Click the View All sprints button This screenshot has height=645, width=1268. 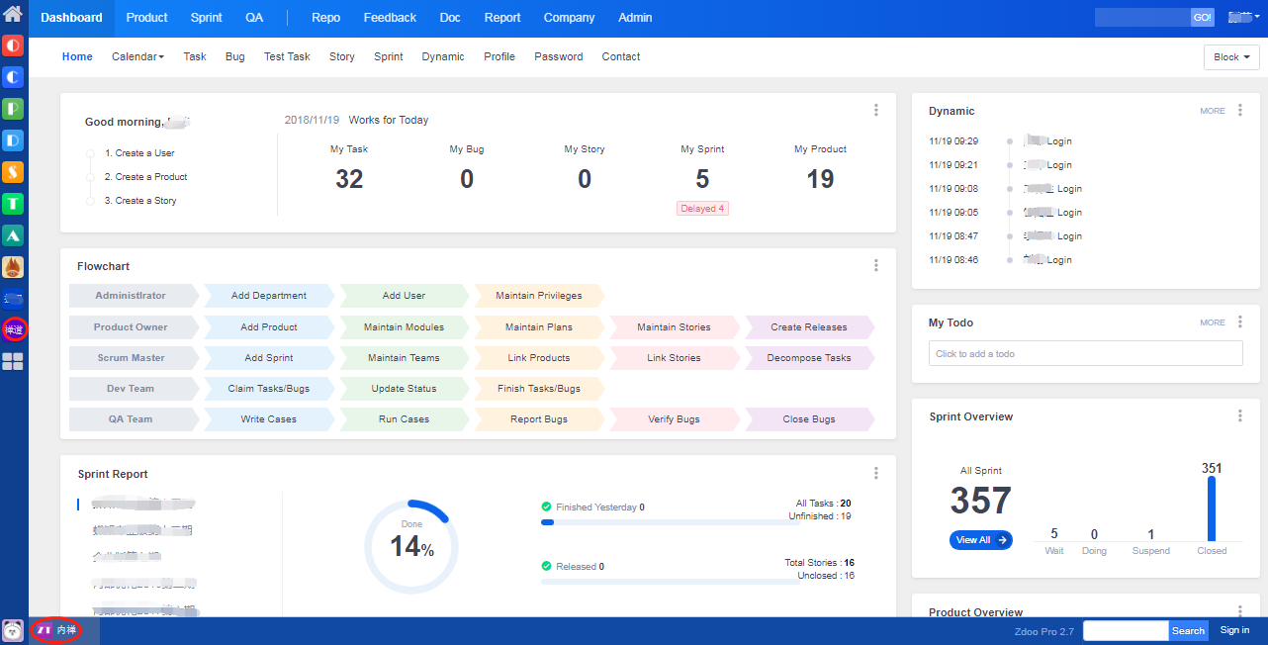pos(980,540)
